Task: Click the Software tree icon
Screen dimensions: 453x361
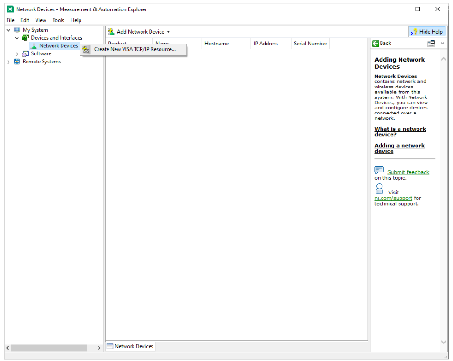Action: coord(26,54)
